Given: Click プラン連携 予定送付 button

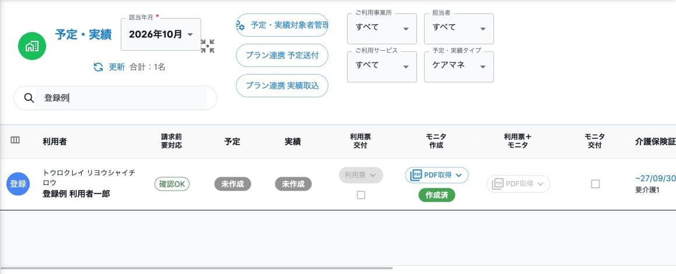Looking at the screenshot, I should click(x=282, y=55).
